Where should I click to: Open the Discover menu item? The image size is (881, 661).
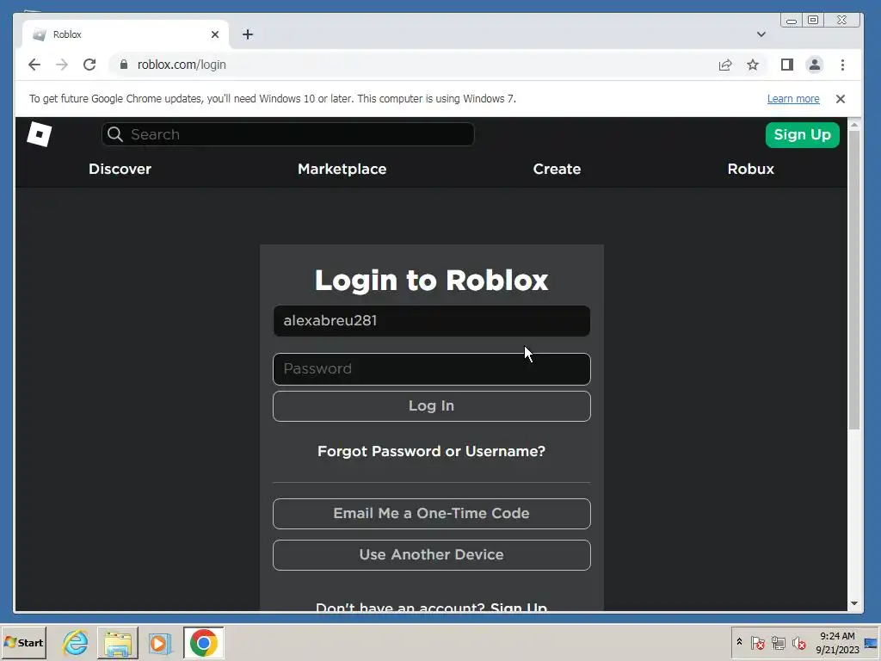120,170
